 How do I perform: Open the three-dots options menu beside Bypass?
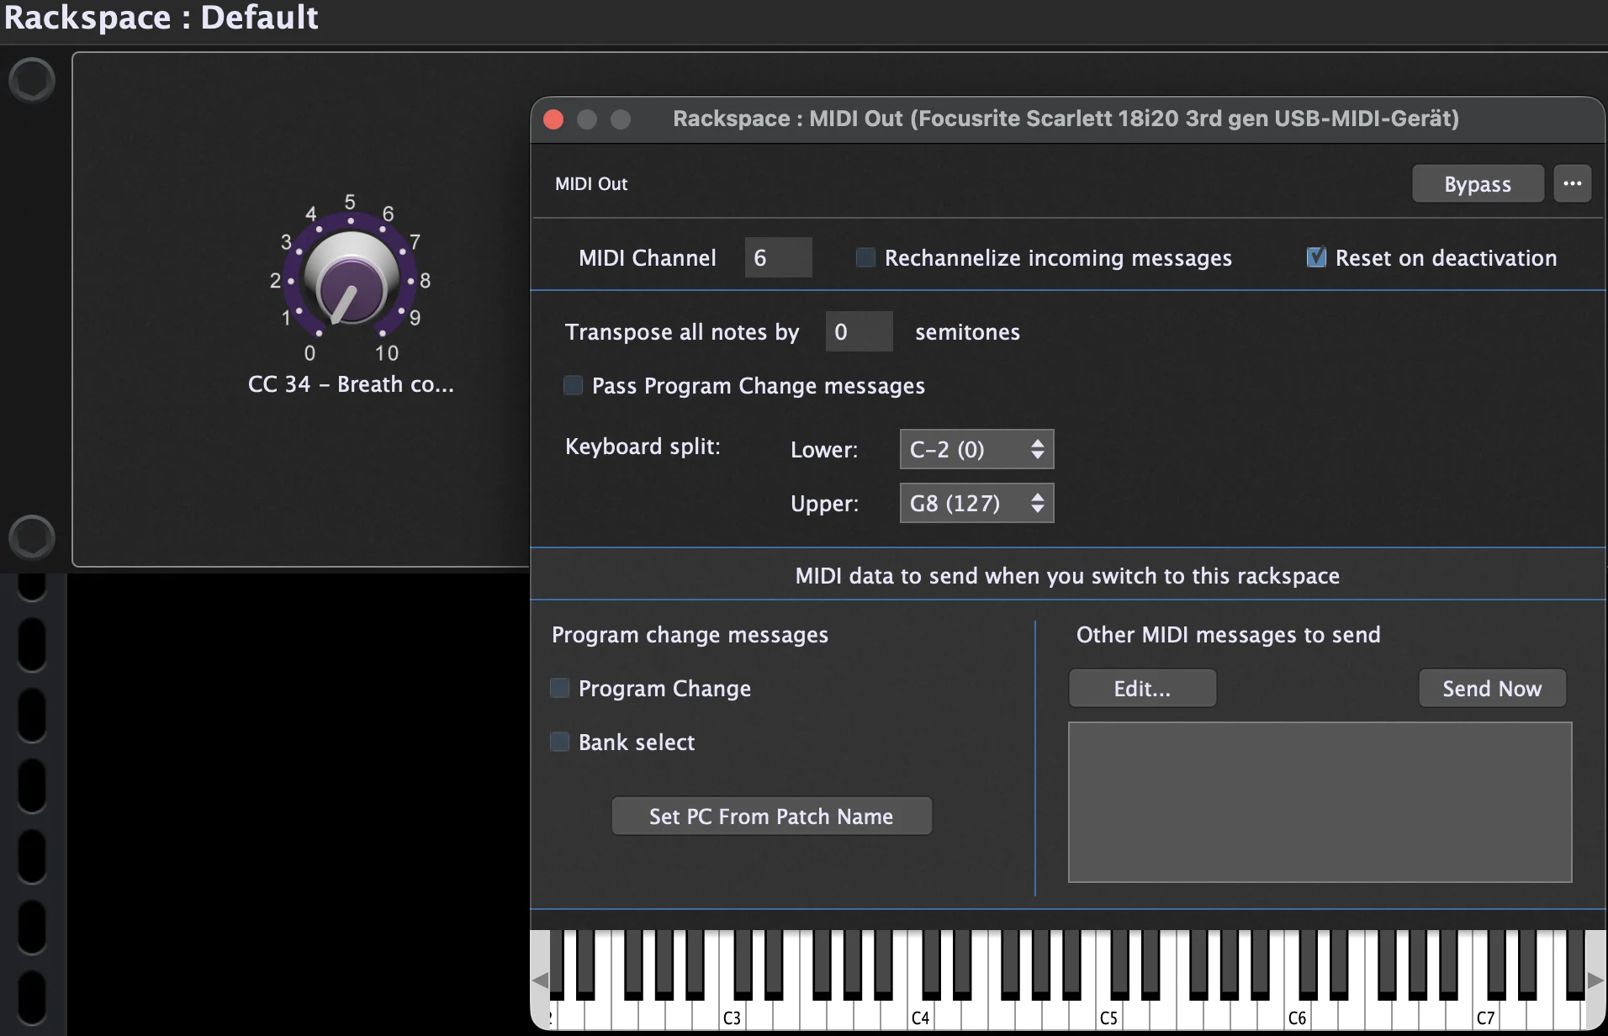click(x=1572, y=183)
